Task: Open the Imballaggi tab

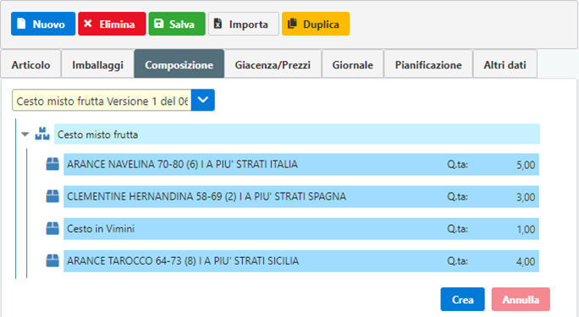Action: click(x=97, y=64)
